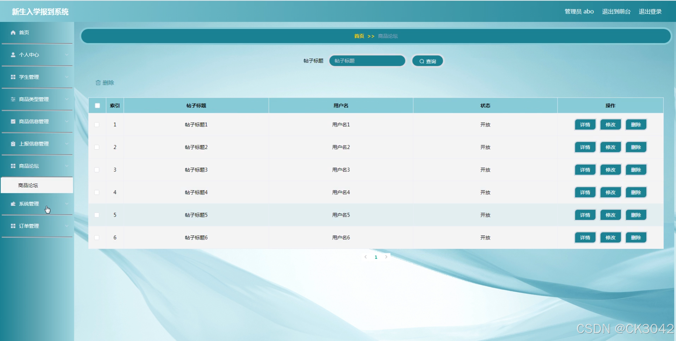Click the 帖子标题 column header
This screenshot has width=676, height=341.
point(196,106)
